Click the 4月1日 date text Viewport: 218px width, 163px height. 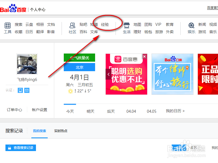(79, 77)
